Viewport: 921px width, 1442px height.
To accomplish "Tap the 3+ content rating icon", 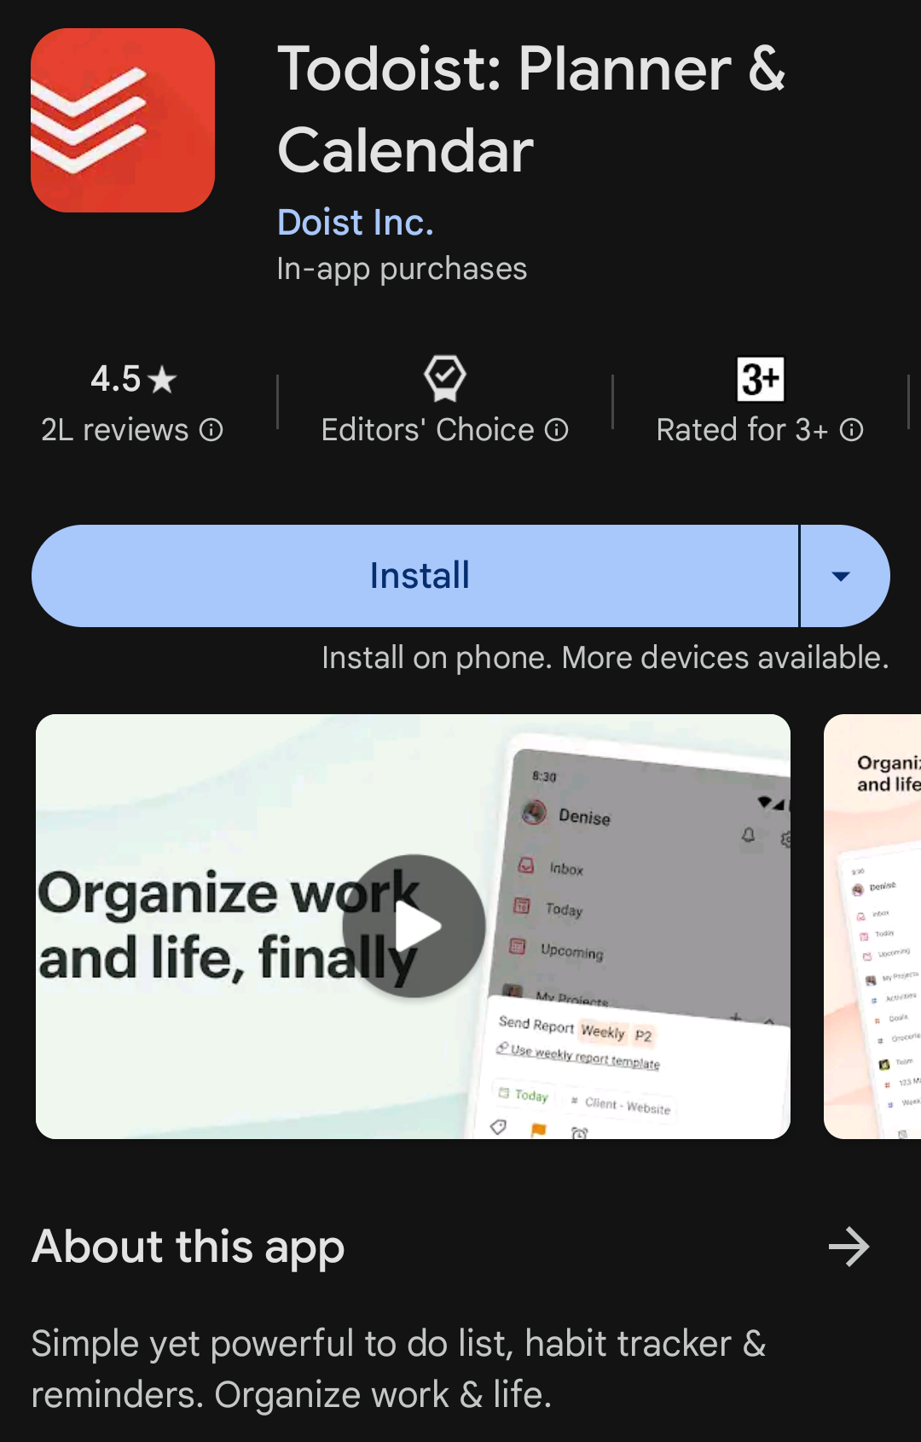I will click(x=760, y=379).
